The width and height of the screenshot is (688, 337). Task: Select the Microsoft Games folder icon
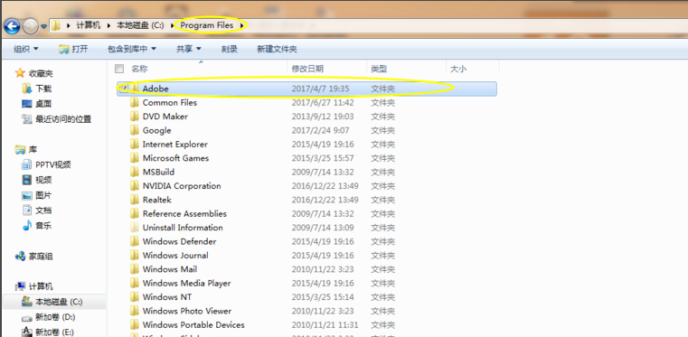click(x=135, y=158)
